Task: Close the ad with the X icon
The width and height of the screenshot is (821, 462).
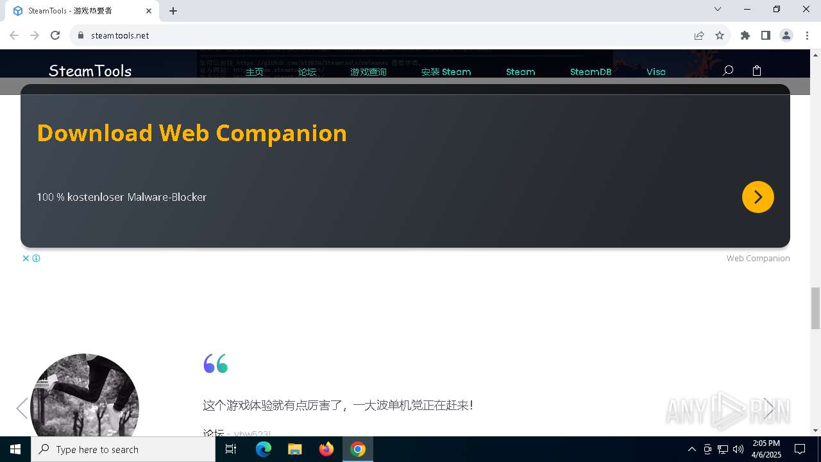Action: pyautogui.click(x=26, y=258)
